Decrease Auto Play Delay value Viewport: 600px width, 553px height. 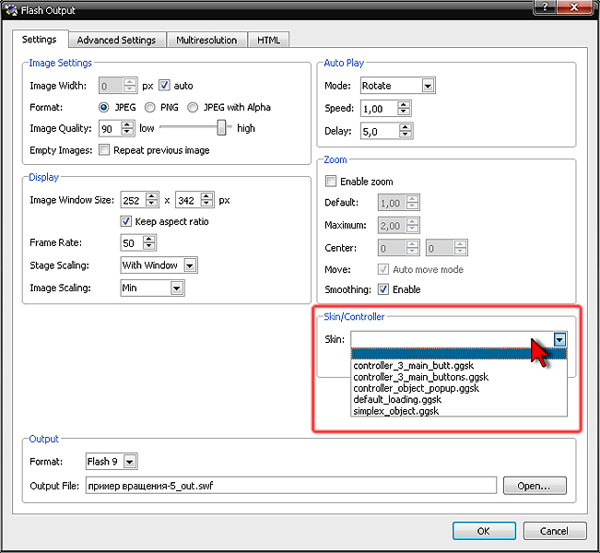pos(406,135)
